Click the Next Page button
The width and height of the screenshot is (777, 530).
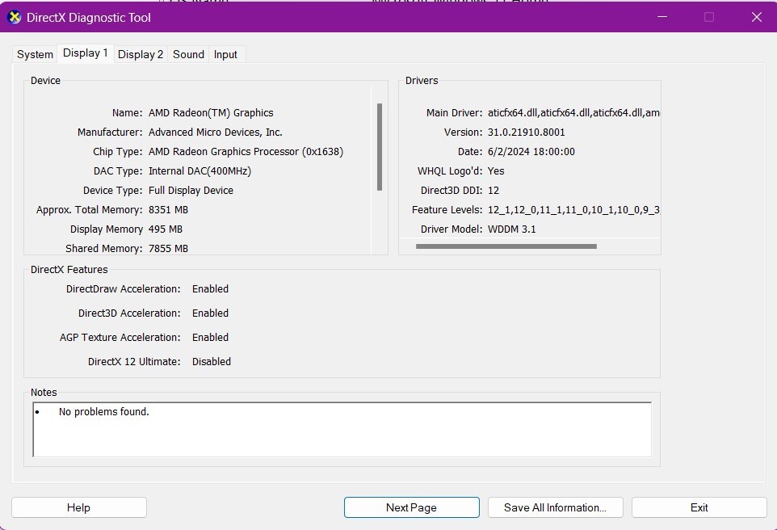click(411, 507)
